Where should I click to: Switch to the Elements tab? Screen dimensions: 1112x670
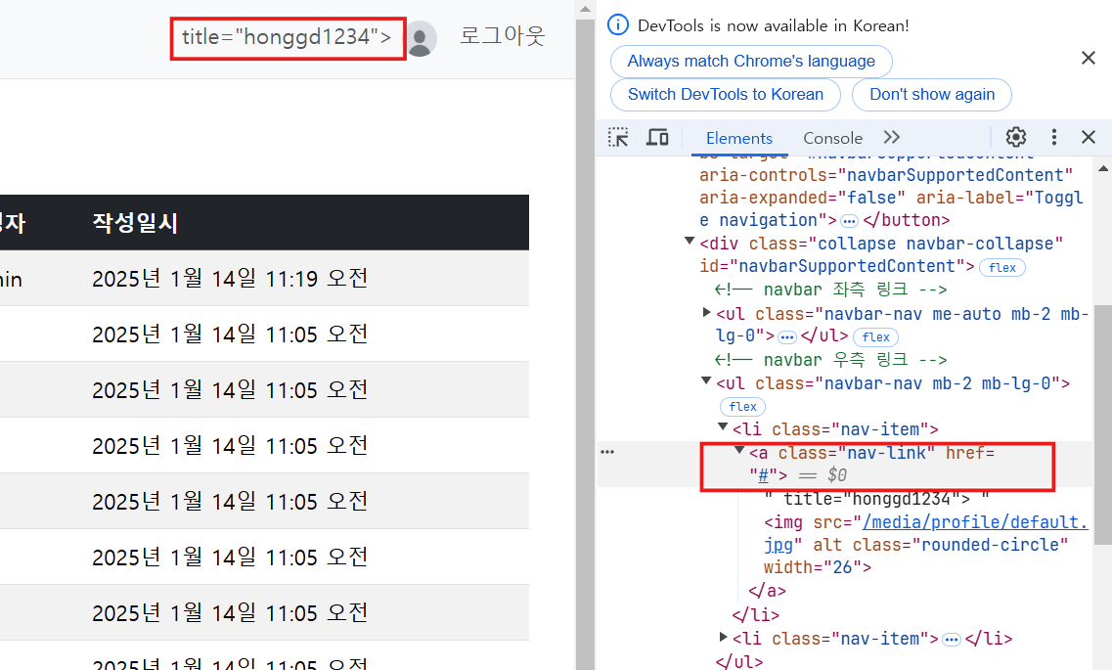click(x=739, y=138)
